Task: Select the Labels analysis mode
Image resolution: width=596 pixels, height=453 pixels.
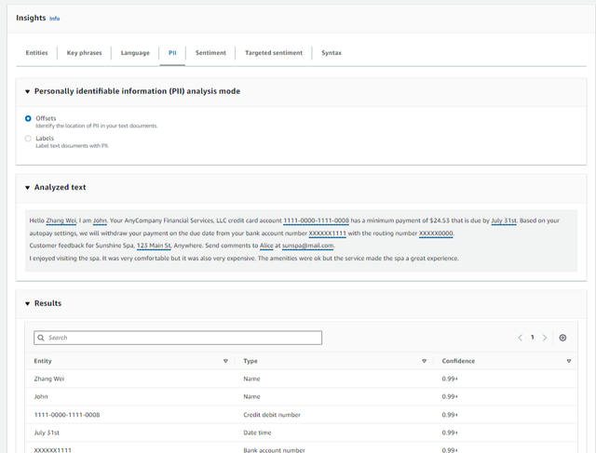Action: pyautogui.click(x=28, y=139)
